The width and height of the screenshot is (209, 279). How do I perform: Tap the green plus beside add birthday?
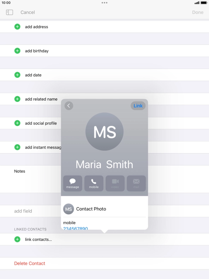click(17, 51)
